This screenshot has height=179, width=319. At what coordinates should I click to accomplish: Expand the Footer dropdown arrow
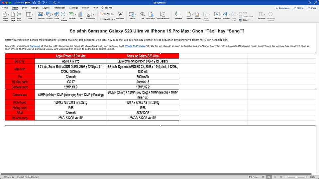(x=201, y=14)
